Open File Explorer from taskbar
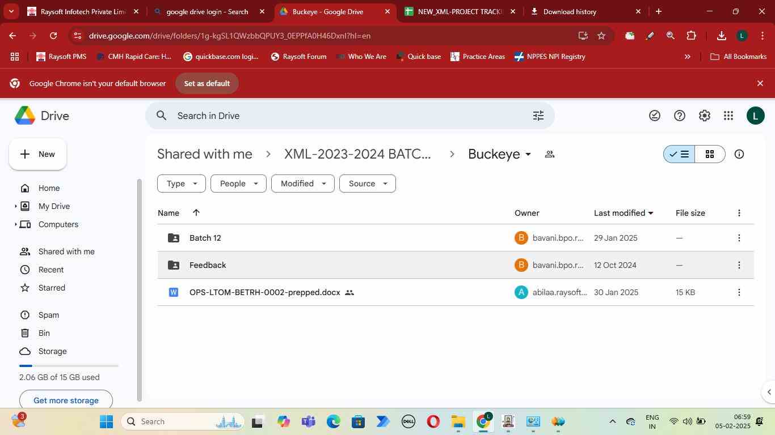This screenshot has height=435, width=775. pyautogui.click(x=458, y=421)
